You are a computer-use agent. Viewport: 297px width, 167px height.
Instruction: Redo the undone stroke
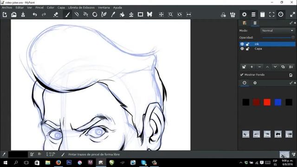click(44, 14)
